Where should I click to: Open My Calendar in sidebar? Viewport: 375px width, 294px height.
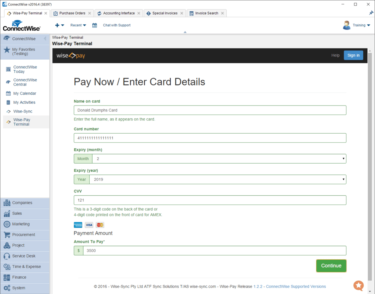tap(25, 93)
